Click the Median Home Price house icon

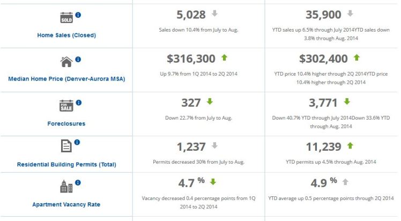pyautogui.click(x=66, y=62)
